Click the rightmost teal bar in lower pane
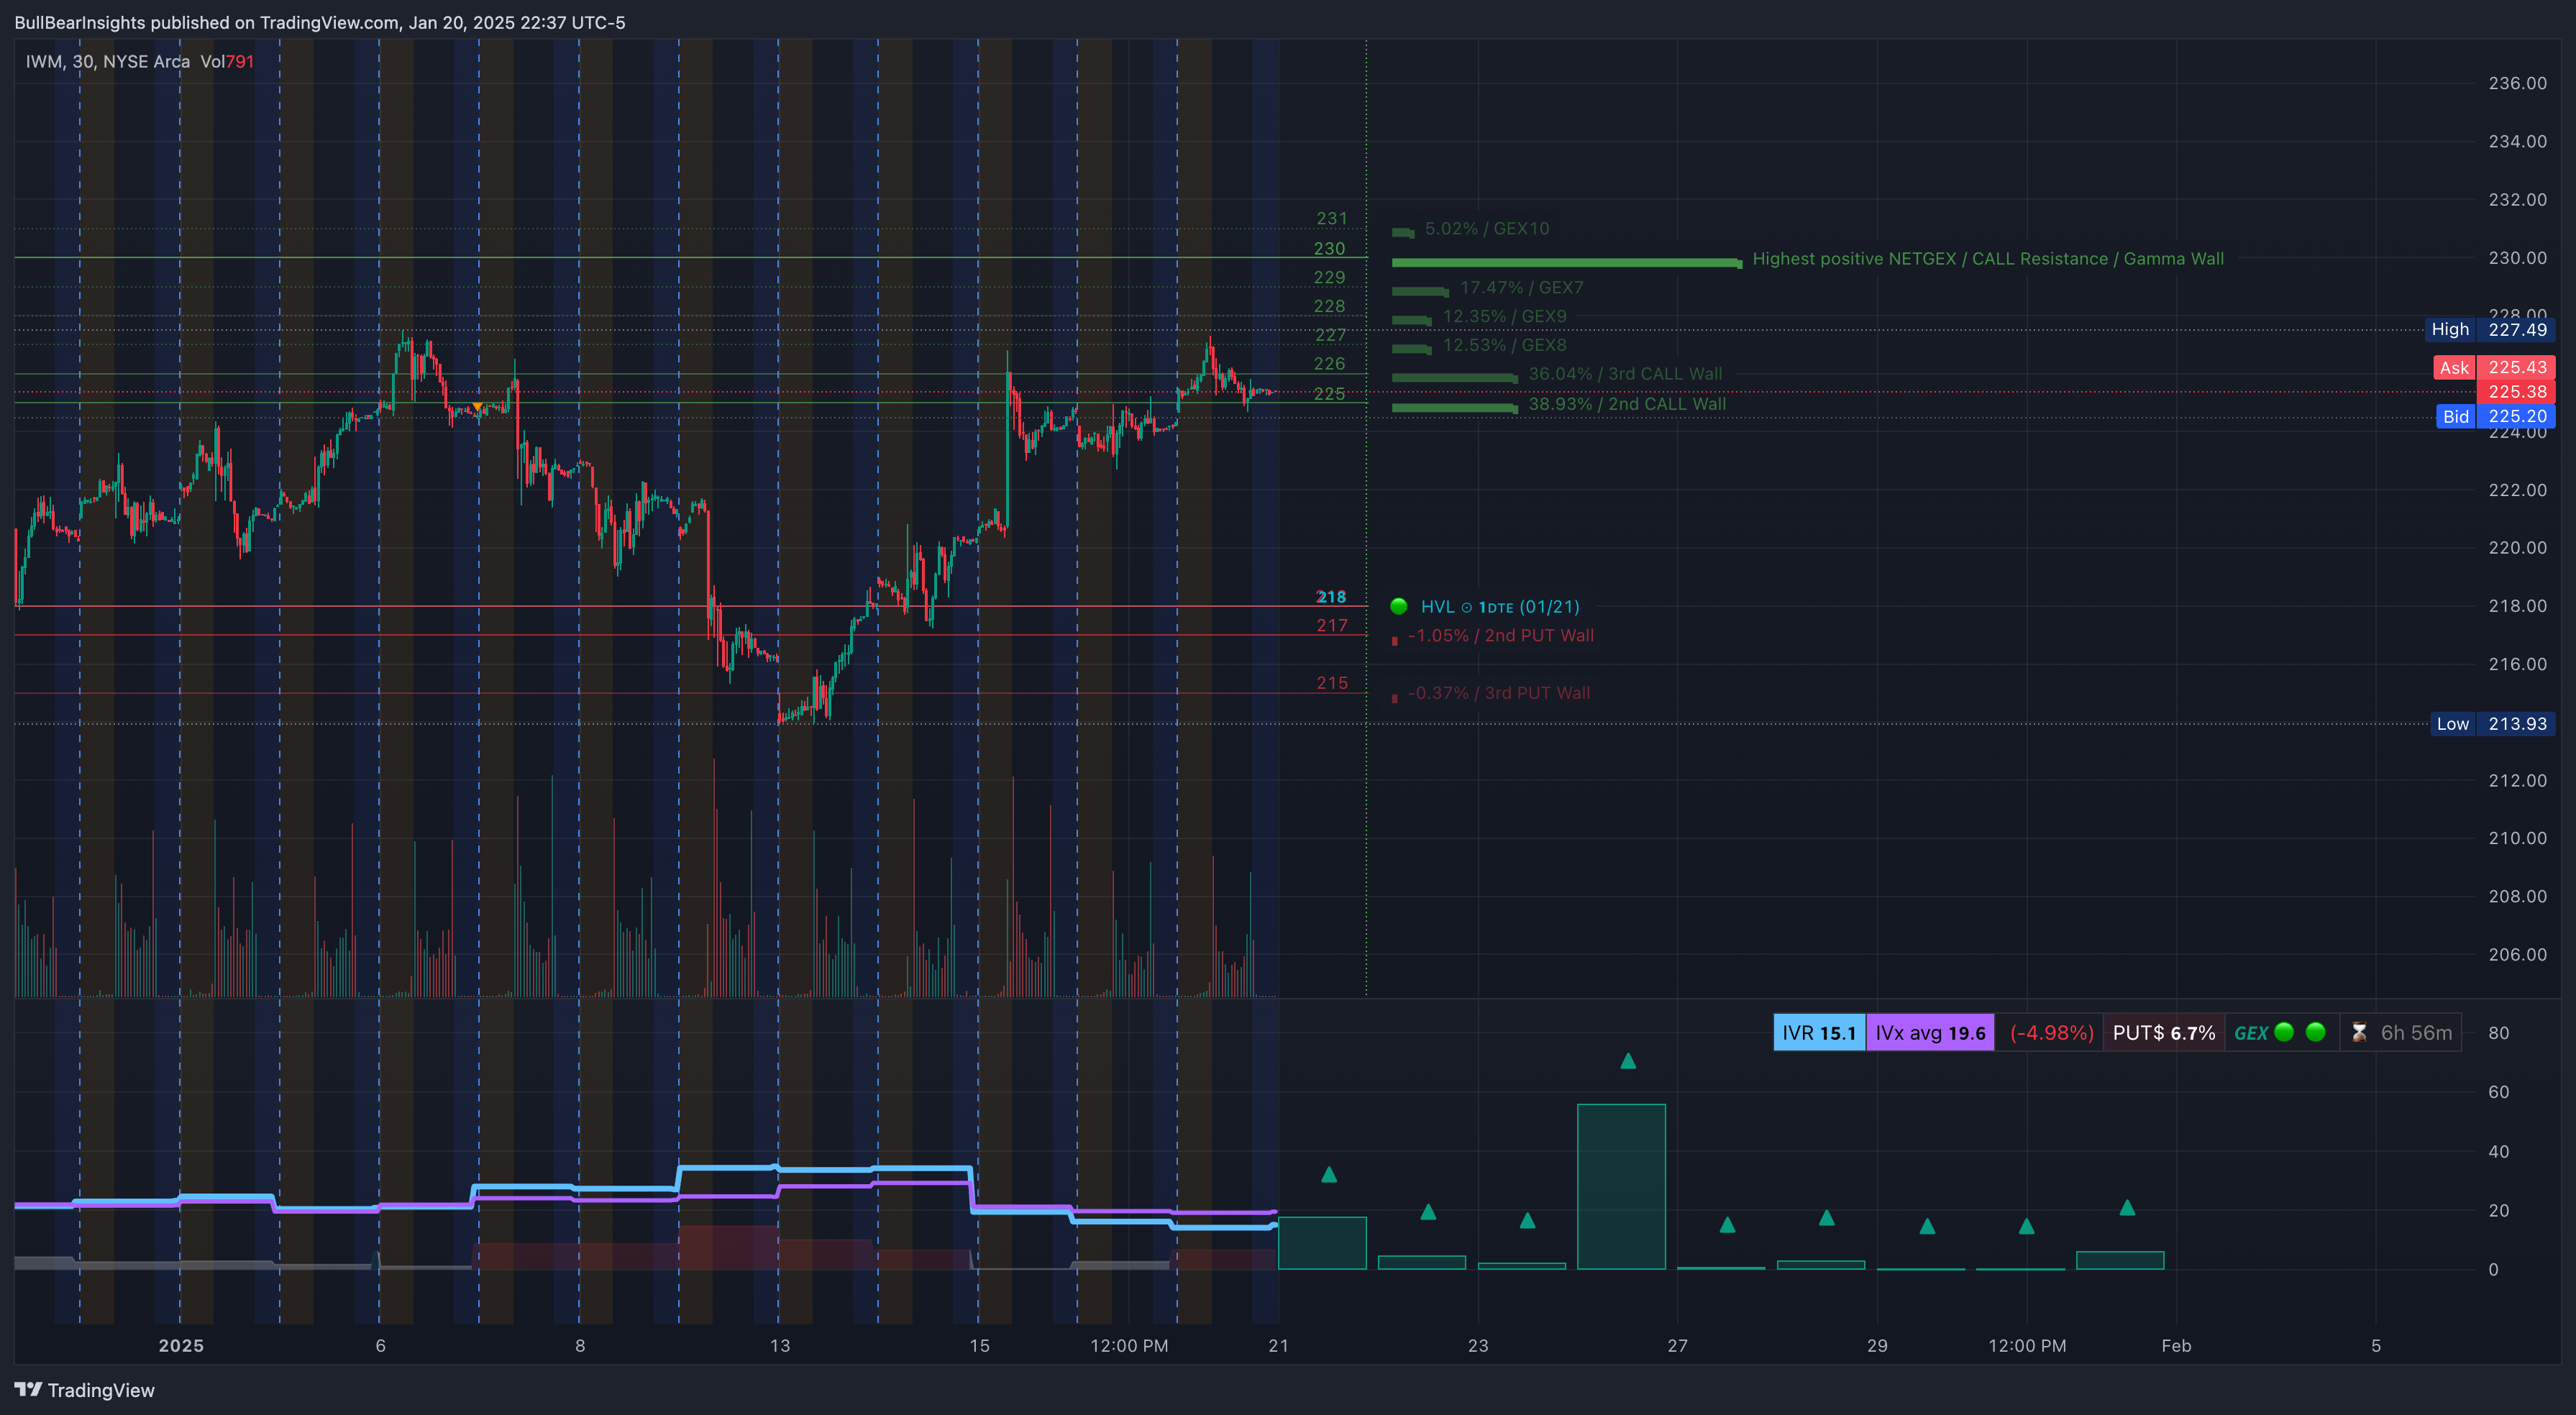The height and width of the screenshot is (1415, 2576). point(2120,1260)
